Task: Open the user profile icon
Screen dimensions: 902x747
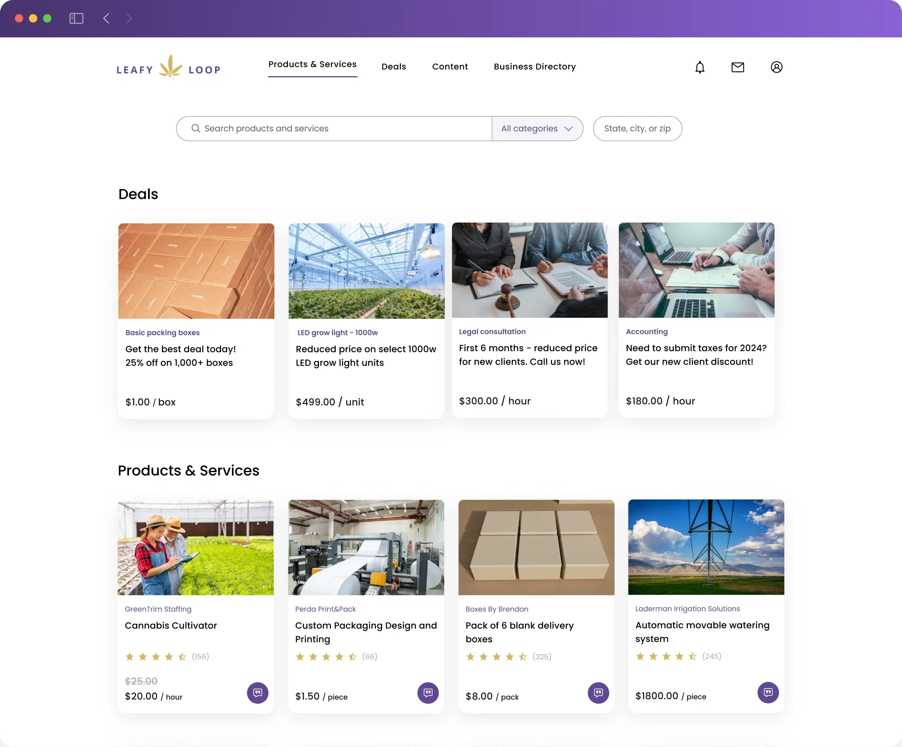Action: click(776, 67)
